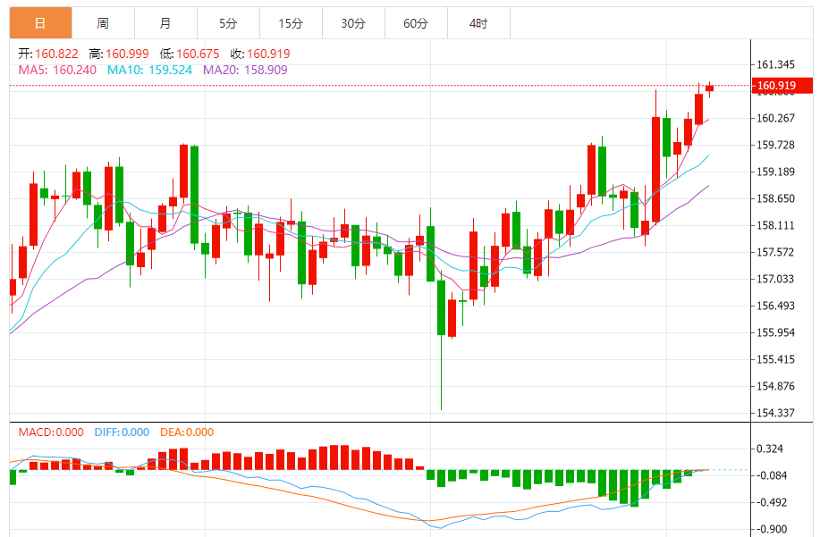
Task: Click the opening price value 160.822
Action: 56,54
